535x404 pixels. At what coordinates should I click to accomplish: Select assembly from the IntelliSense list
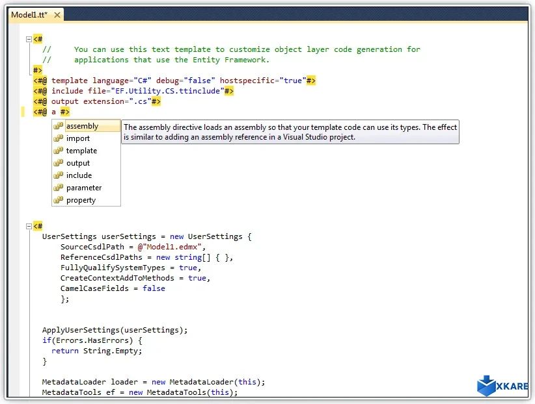[x=87, y=126]
